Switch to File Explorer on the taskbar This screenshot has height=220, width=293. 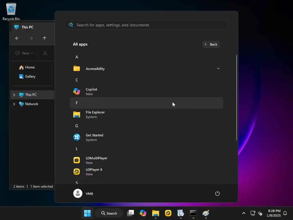click(x=155, y=213)
